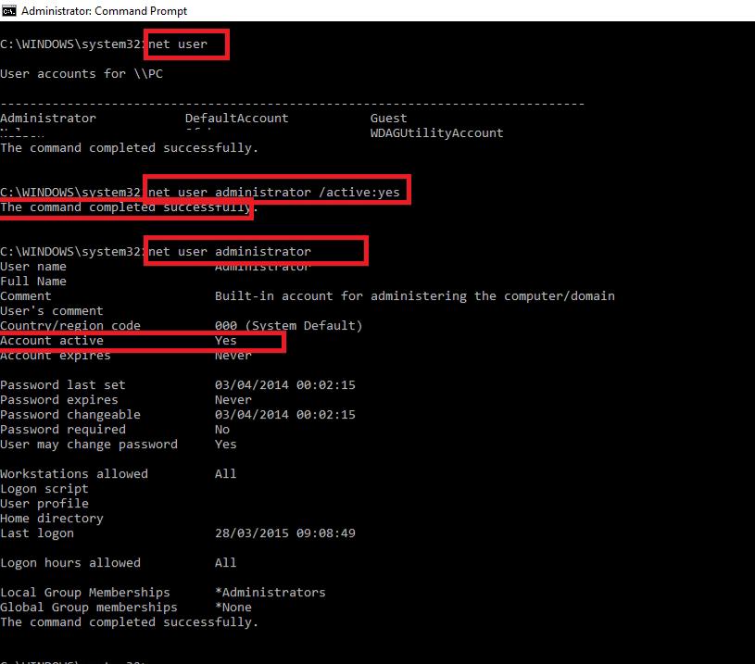Select the 'net user' command text
Viewport: 755px width, 664px height.
point(178,44)
